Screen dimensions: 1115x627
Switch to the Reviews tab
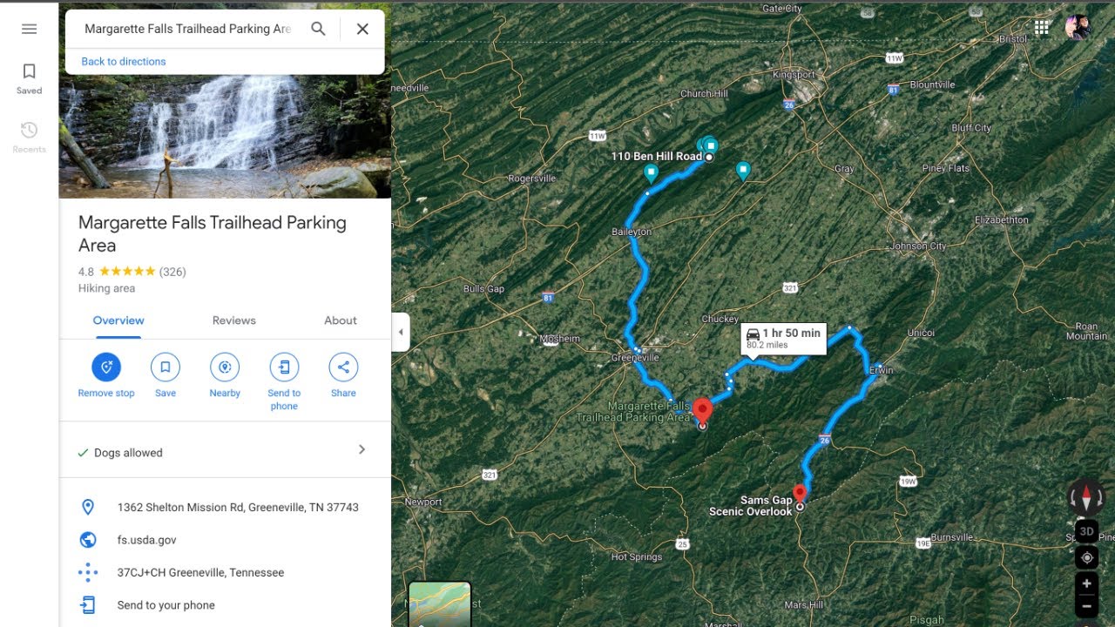pos(234,320)
